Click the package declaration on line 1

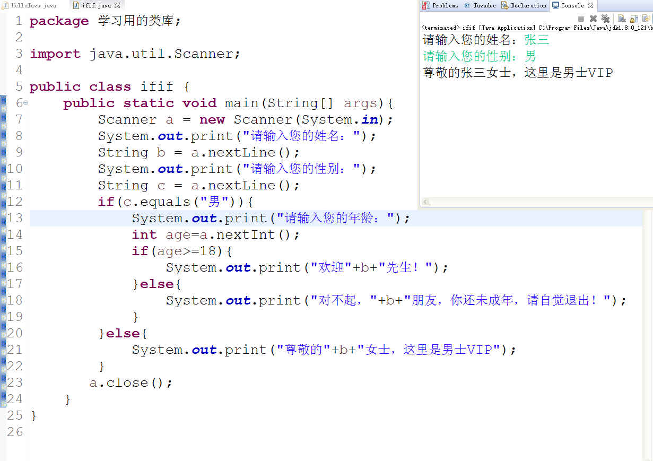tap(105, 21)
